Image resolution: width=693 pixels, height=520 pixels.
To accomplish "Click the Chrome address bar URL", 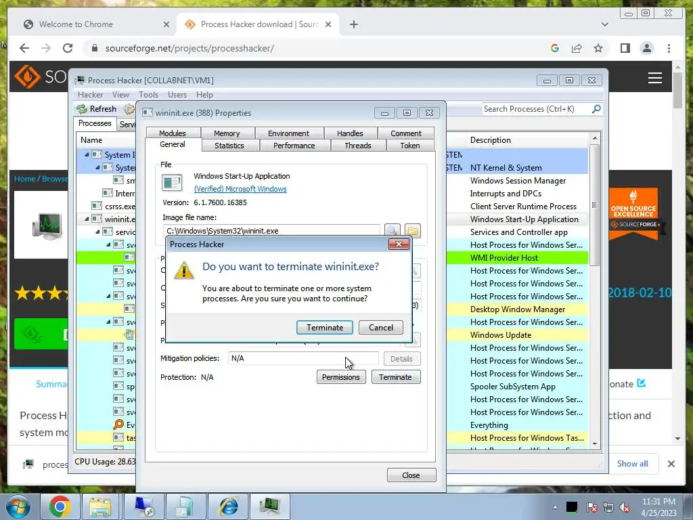I will point(189,48).
